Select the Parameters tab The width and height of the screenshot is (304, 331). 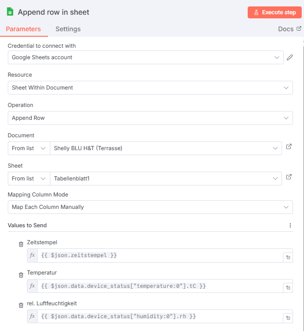click(x=23, y=29)
